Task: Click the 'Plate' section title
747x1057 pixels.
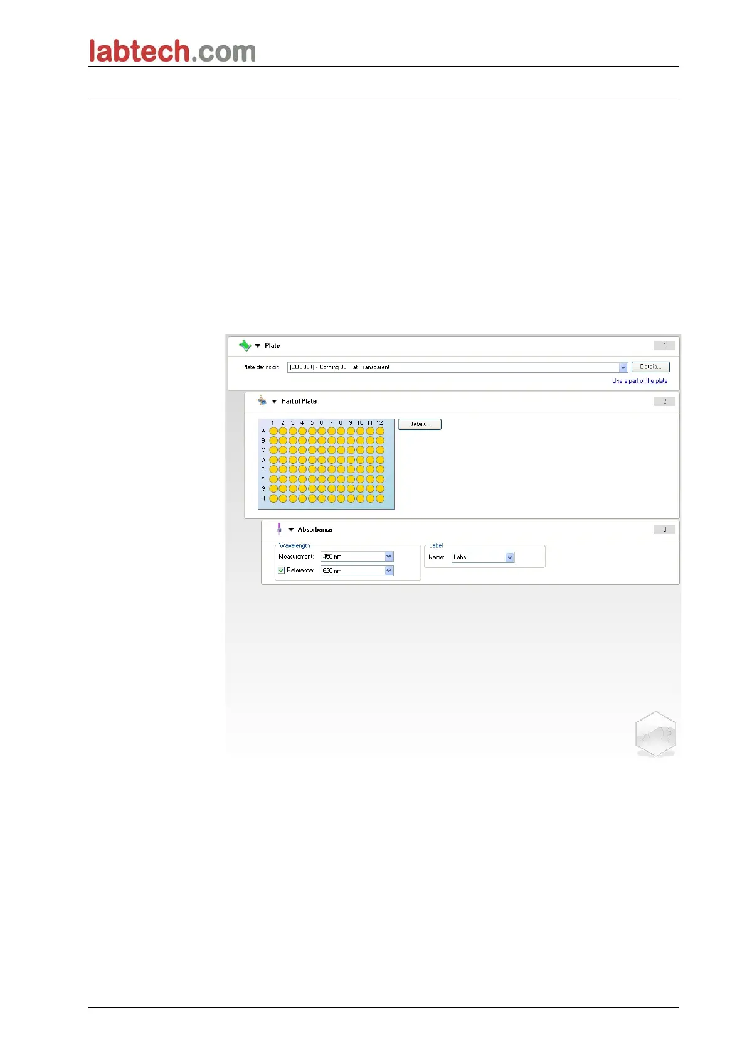Action: pyautogui.click(x=272, y=346)
